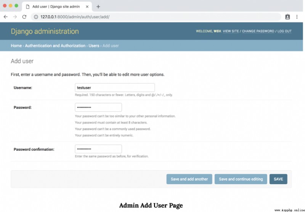Open Authentication and Authorization breadcrumb link
This screenshot has width=305, height=212.
pos(55,46)
